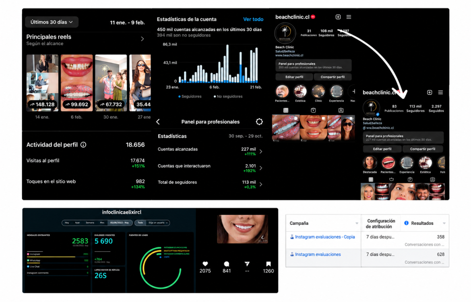This screenshot has height=302, width=471.
Task: Switch to reels tab on 113 mil profile
Action: click(x=391, y=179)
